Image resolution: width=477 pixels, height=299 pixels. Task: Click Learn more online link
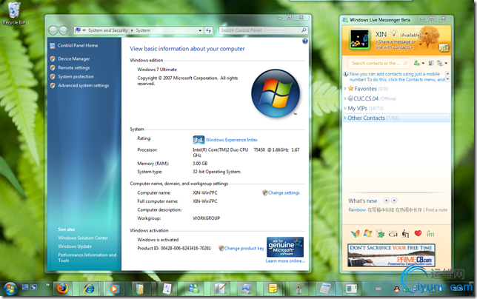(285, 261)
